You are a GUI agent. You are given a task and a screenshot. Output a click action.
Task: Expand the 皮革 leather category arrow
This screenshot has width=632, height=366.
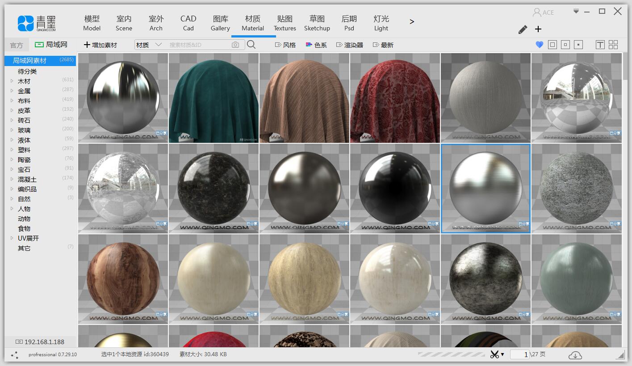coord(12,111)
